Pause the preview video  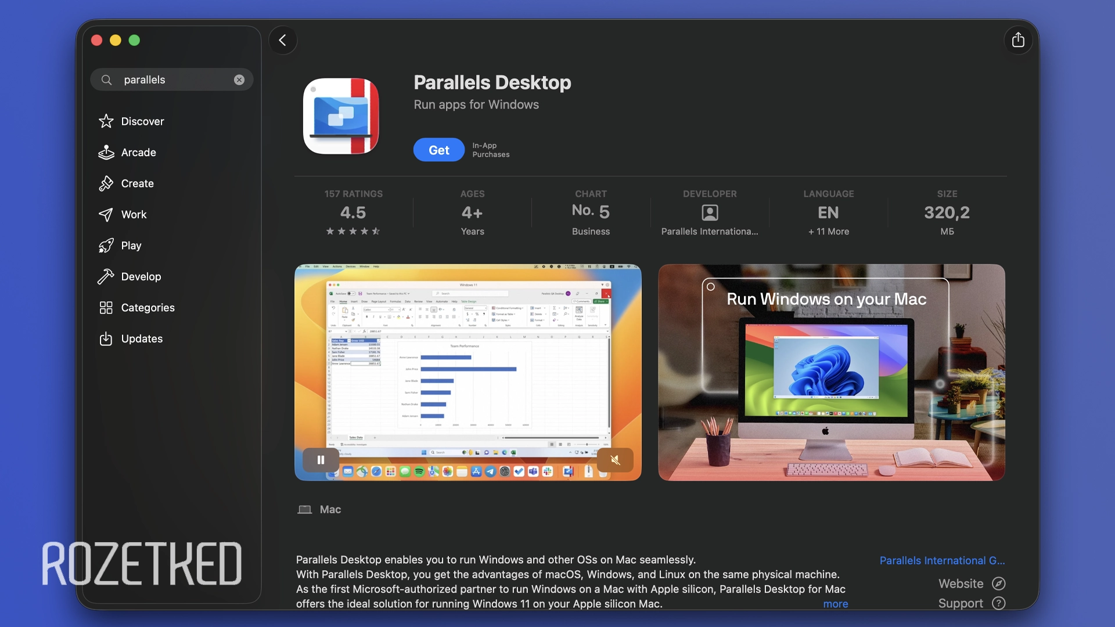(321, 460)
